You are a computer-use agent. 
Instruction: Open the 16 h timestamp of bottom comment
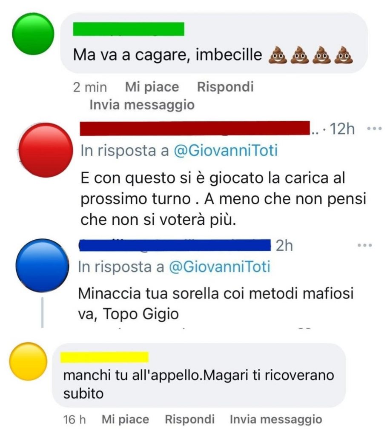pos(75,419)
